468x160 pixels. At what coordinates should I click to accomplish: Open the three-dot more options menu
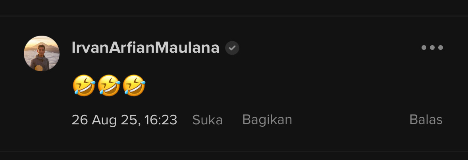coord(432,48)
